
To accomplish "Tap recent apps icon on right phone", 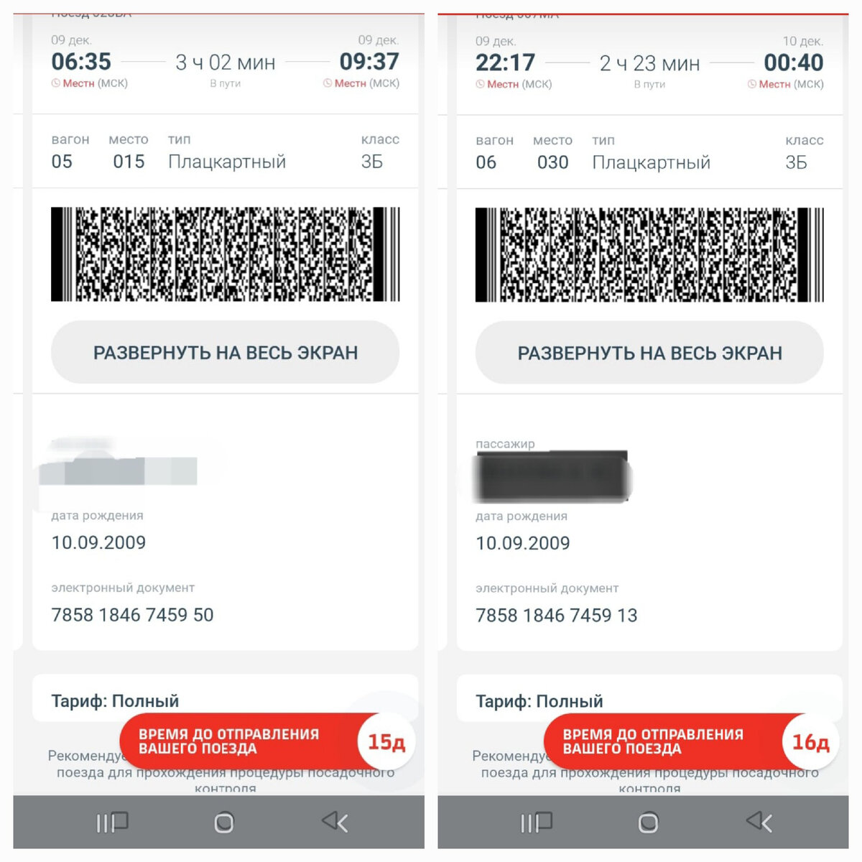I will tap(537, 822).
